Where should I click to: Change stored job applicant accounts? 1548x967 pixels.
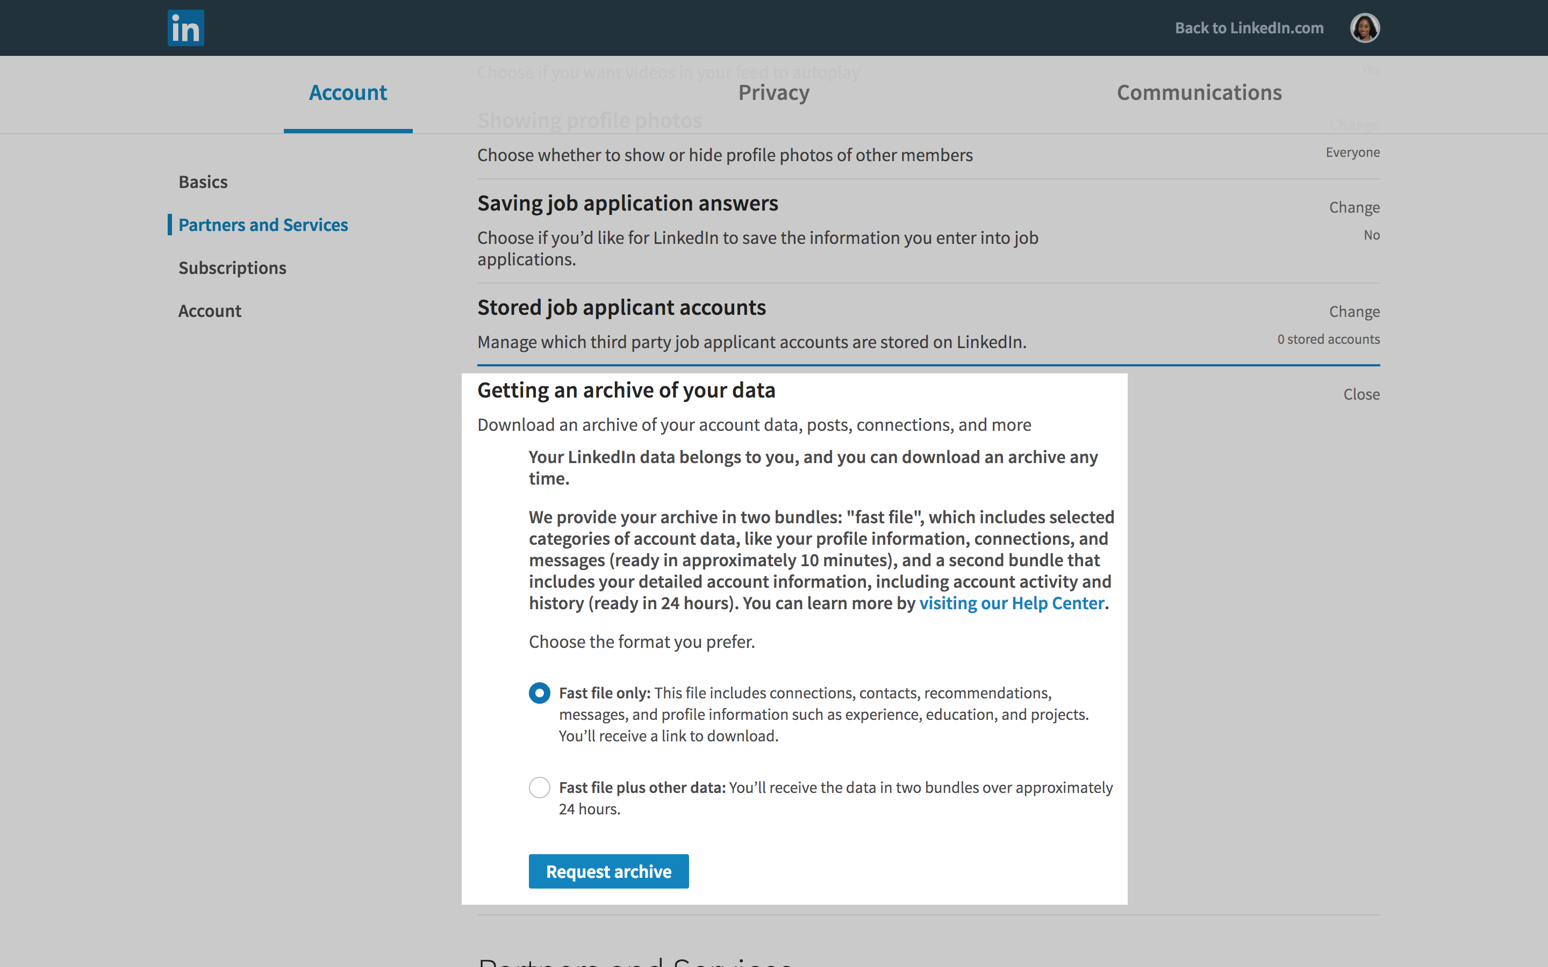1354,312
